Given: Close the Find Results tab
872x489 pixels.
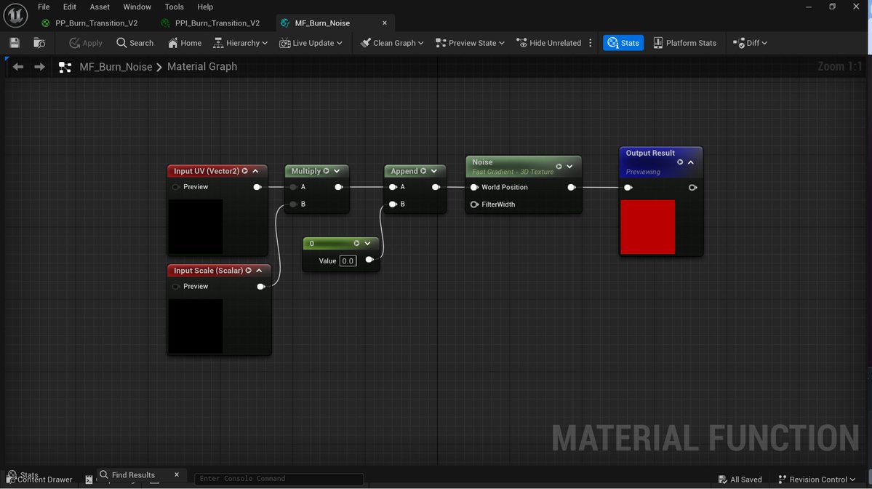Looking at the screenshot, I should pyautogui.click(x=177, y=474).
